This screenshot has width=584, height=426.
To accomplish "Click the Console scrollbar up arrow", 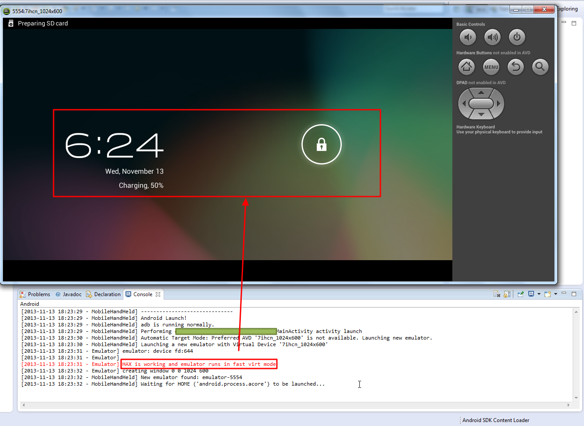I will click(576, 311).
